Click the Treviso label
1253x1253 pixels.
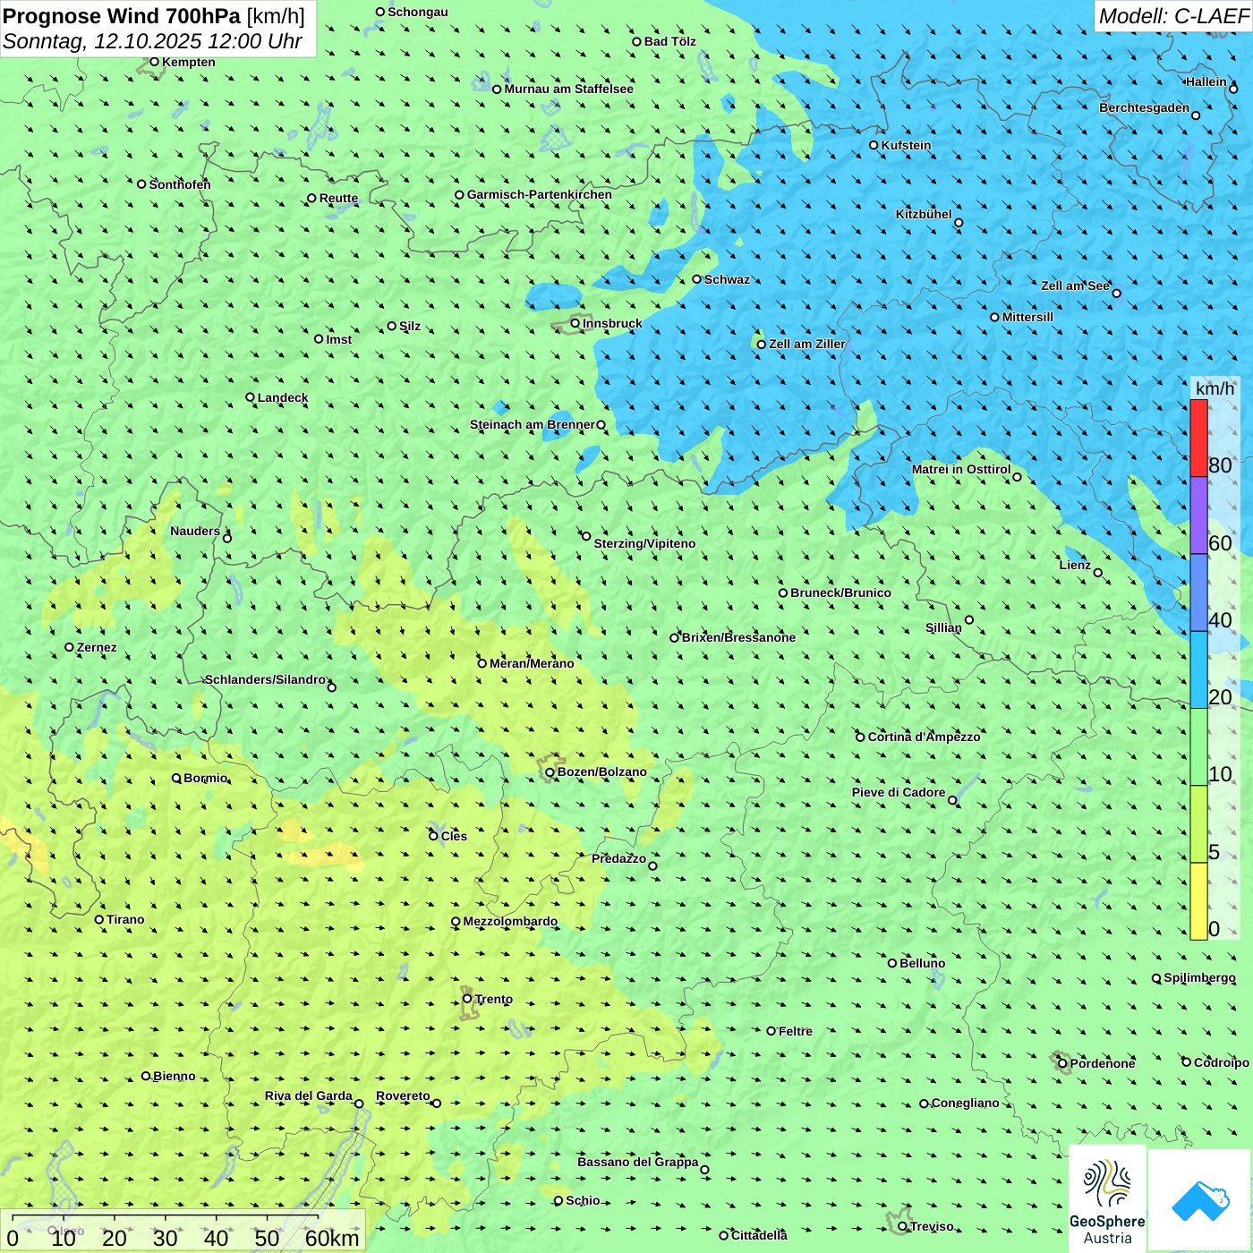pyautogui.click(x=931, y=1226)
